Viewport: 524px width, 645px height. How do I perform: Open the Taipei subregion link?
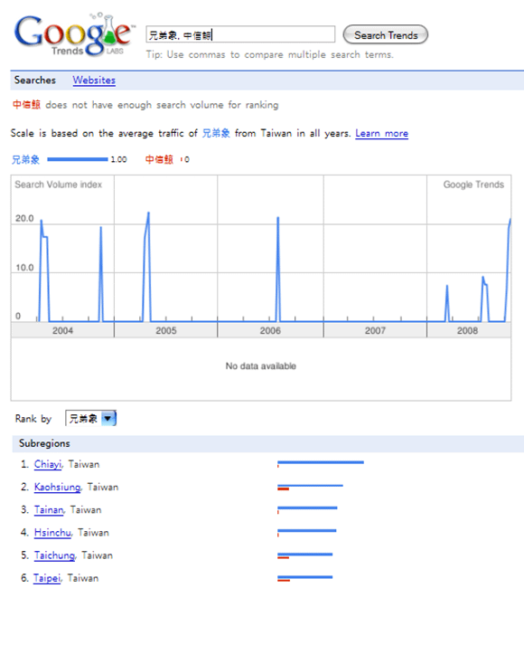coord(47,578)
